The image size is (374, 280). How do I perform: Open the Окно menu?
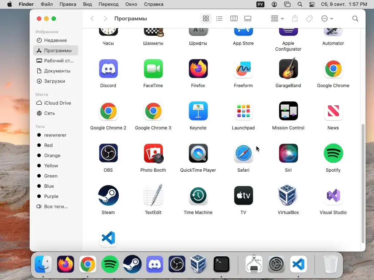point(131,4)
